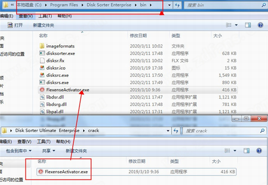Open help in bin window

[x=260, y=25]
